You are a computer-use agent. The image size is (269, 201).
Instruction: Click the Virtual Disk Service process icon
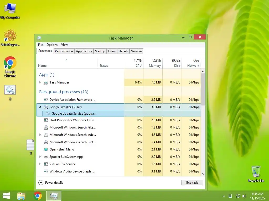pos(46,164)
